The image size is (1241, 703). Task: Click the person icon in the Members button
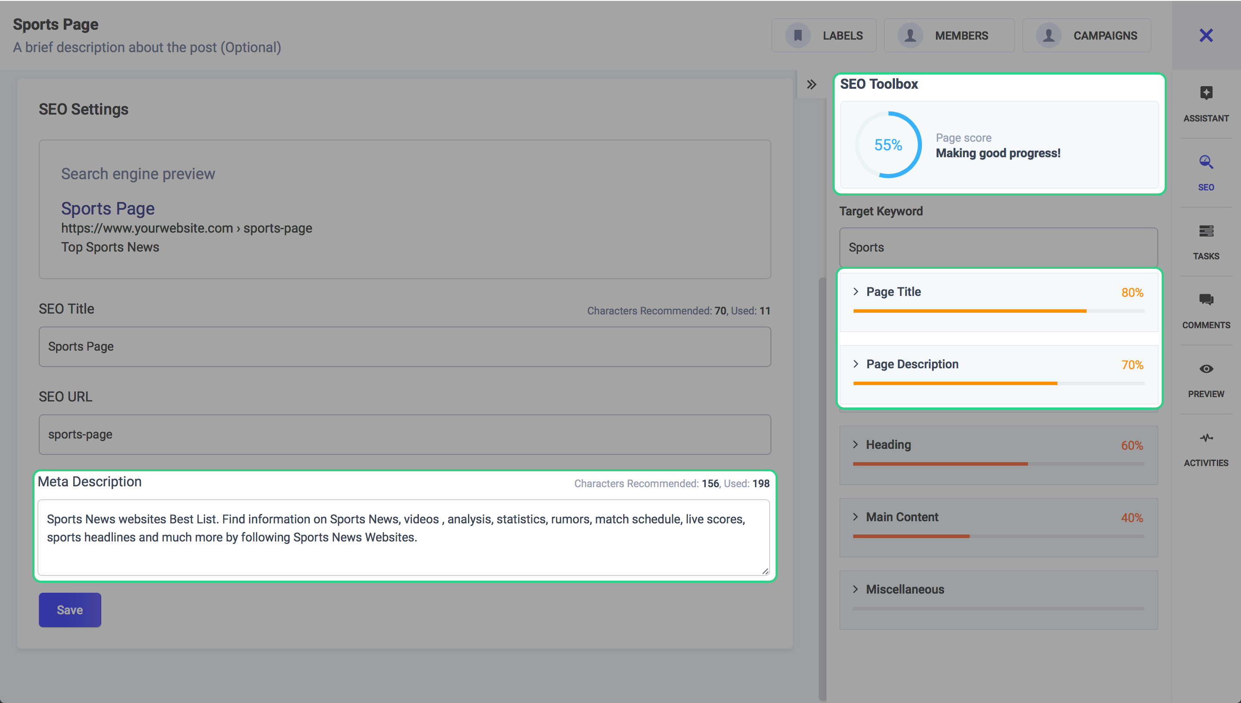tap(910, 35)
